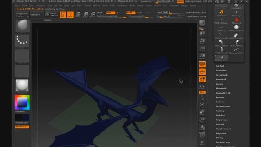Click the Scroll canvas icon on the right shelf

[202, 34]
